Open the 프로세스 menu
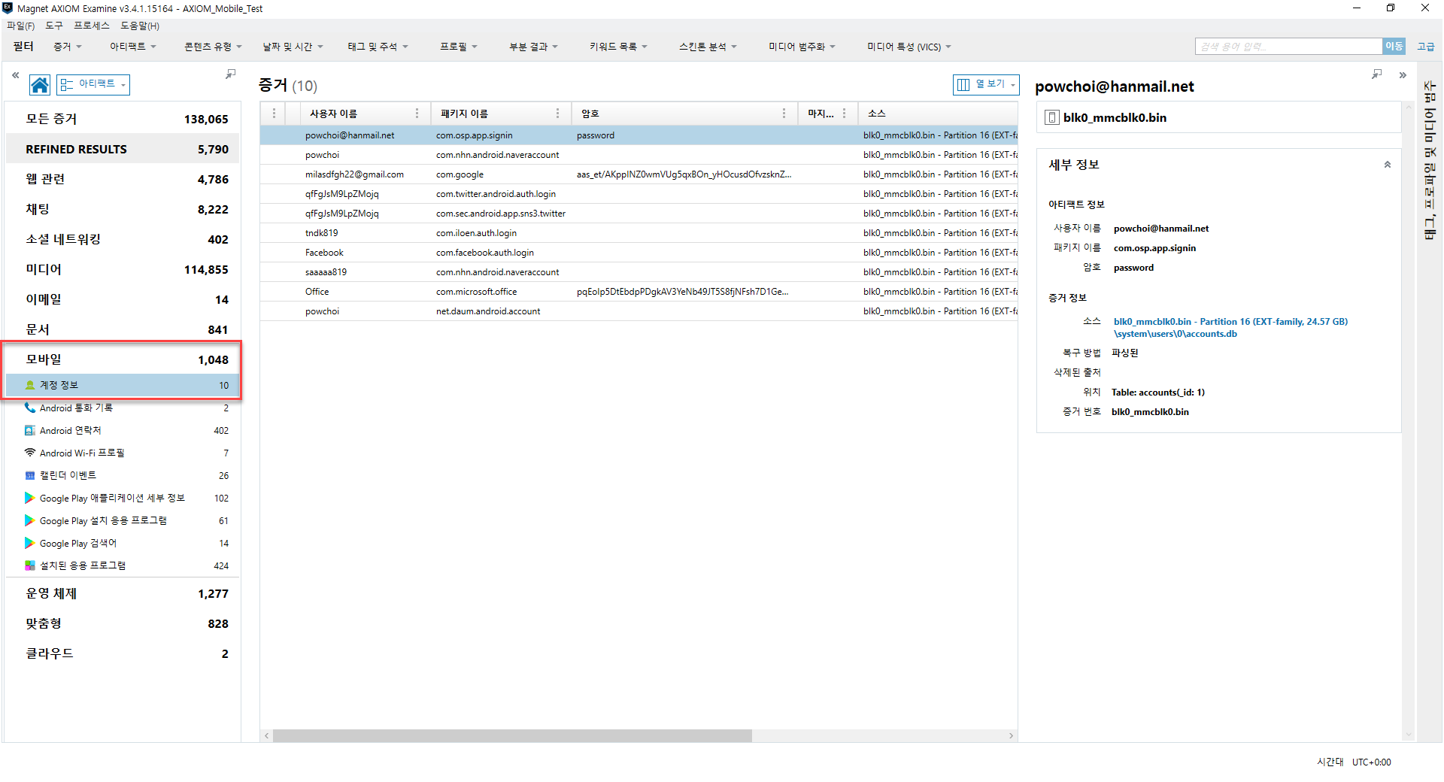Screen dimensions: 1444x782 pos(92,26)
